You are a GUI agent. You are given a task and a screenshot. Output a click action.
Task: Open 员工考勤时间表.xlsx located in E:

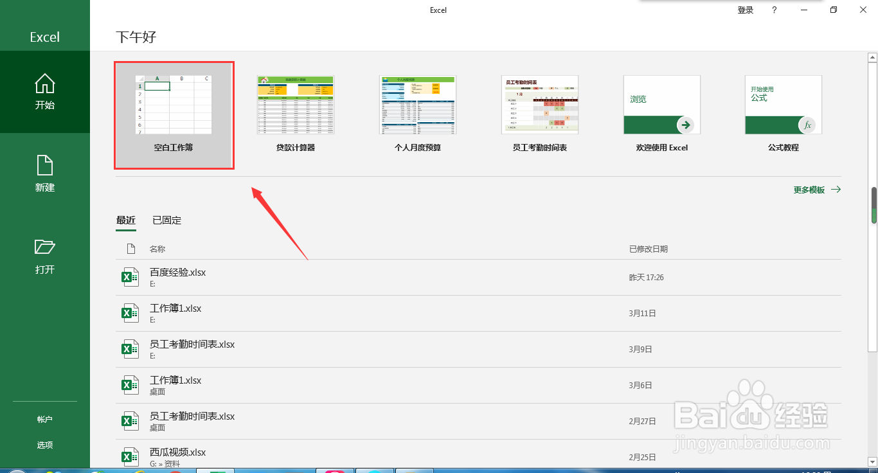point(478,350)
